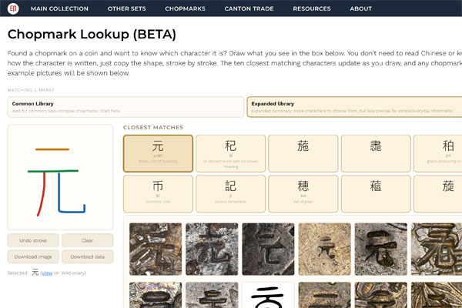
Task: Select the 币 currency match card
Action: pyautogui.click(x=158, y=193)
